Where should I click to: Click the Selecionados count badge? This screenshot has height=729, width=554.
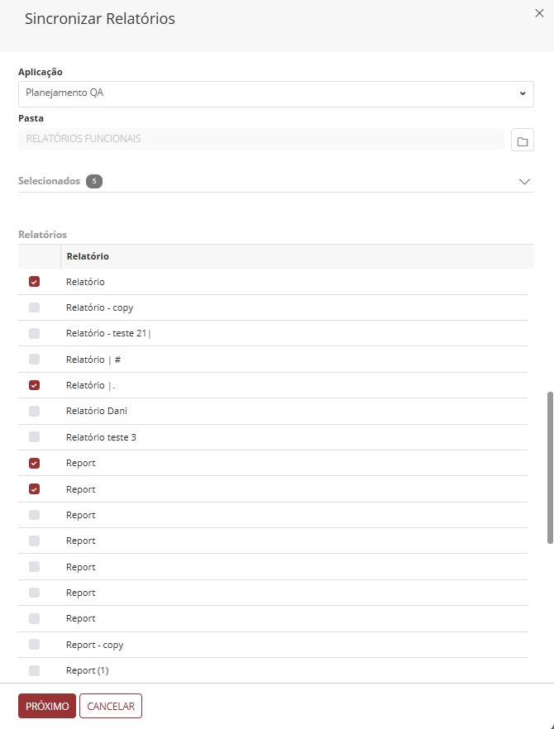[x=94, y=181]
